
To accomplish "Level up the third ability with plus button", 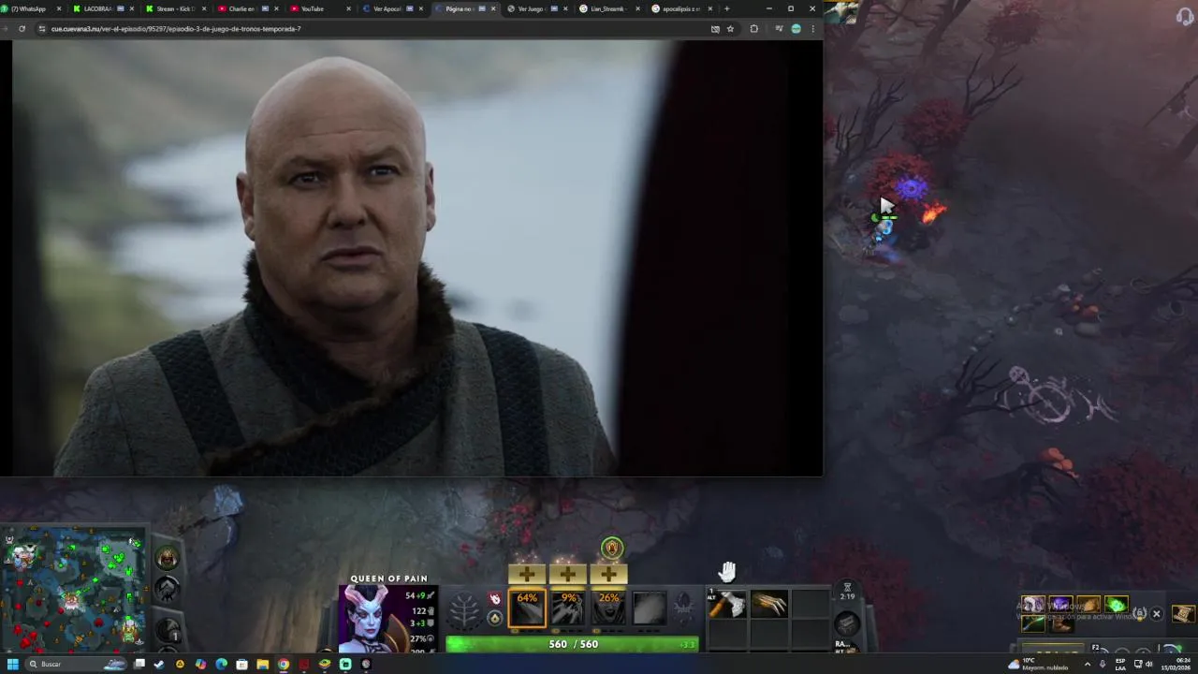I will point(608,574).
